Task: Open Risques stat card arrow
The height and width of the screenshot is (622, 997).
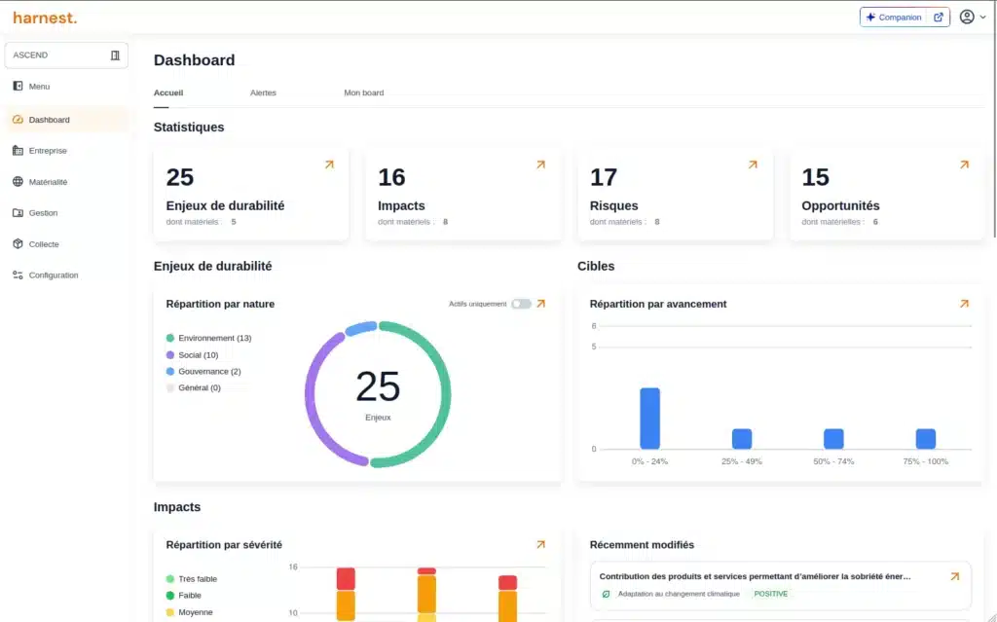Action: pyautogui.click(x=753, y=165)
